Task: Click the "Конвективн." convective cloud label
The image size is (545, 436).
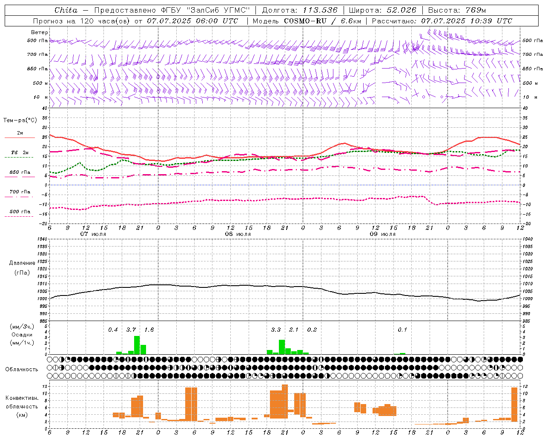Action: point(22,398)
